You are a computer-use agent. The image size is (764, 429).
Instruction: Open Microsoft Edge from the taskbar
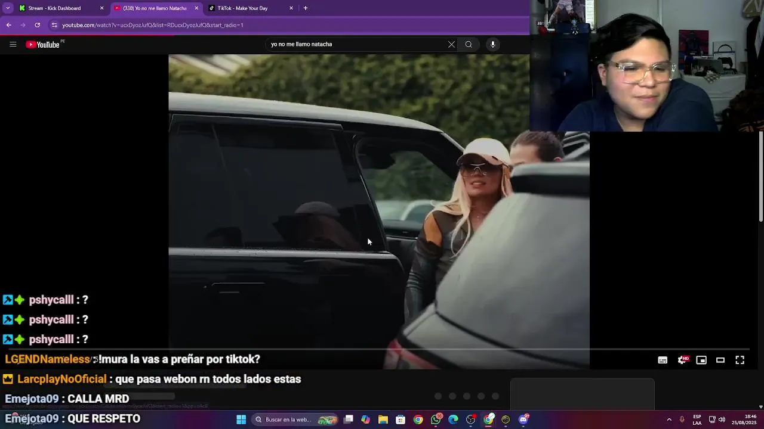click(x=453, y=419)
